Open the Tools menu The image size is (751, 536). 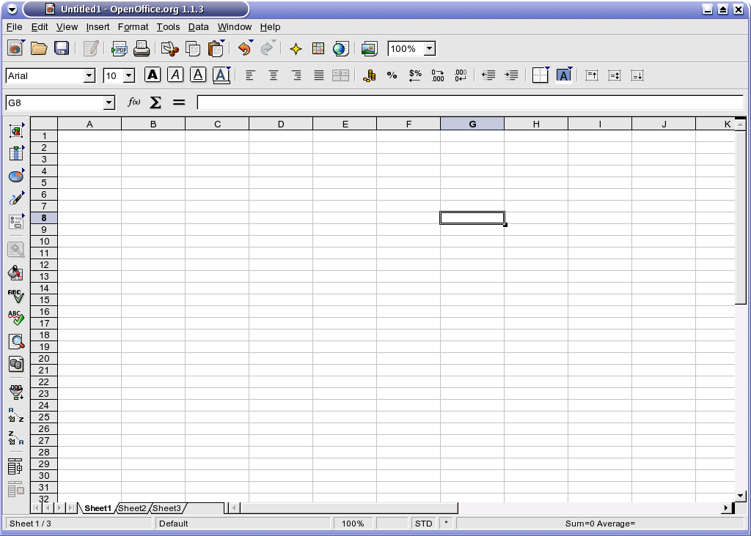tap(168, 27)
